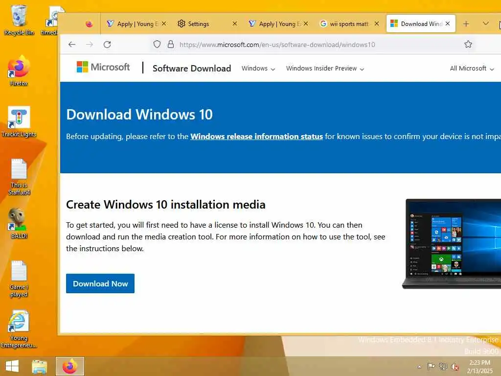The height and width of the screenshot is (376, 501).
Task: Open the Windows Start button
Action: (12, 366)
